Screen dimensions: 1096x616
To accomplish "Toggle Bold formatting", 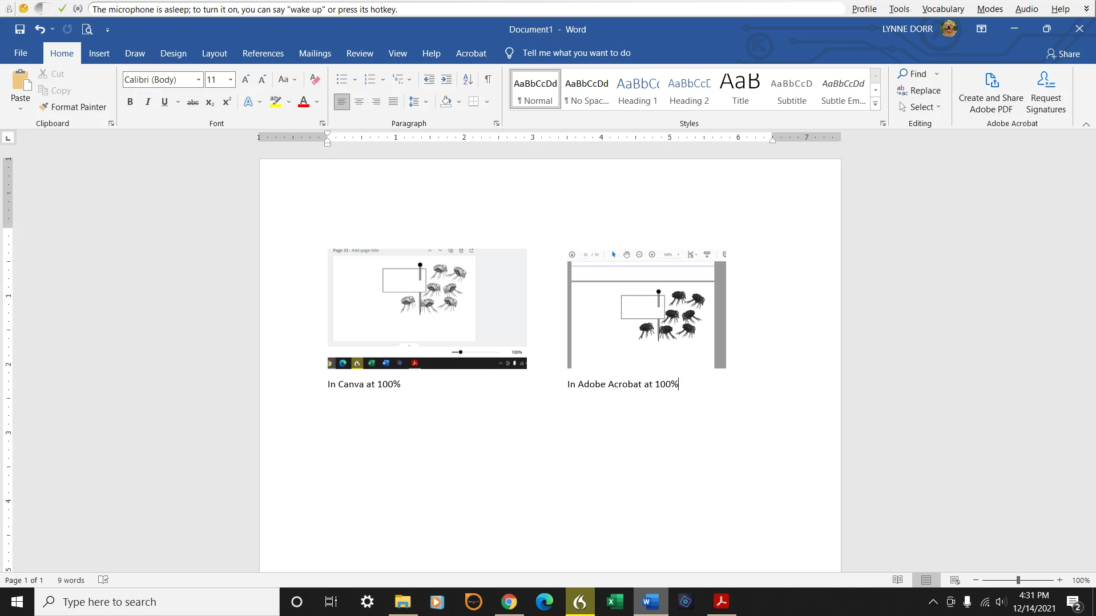I will [130, 102].
